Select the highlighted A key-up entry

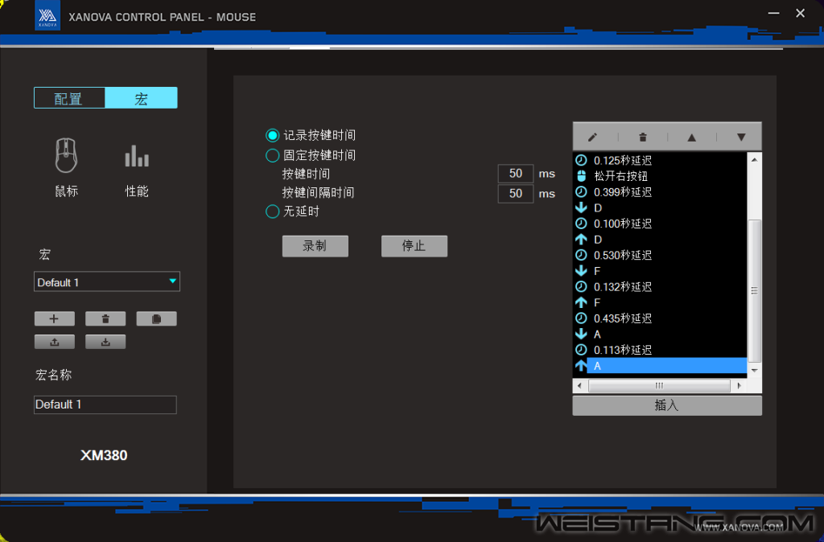tap(660, 366)
